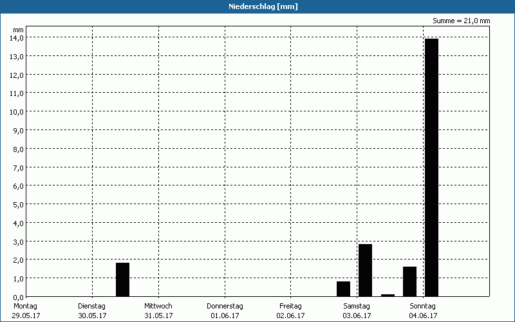The width and height of the screenshot is (515, 322).
Task: Click the date 31.05.17
Action: click(x=158, y=316)
